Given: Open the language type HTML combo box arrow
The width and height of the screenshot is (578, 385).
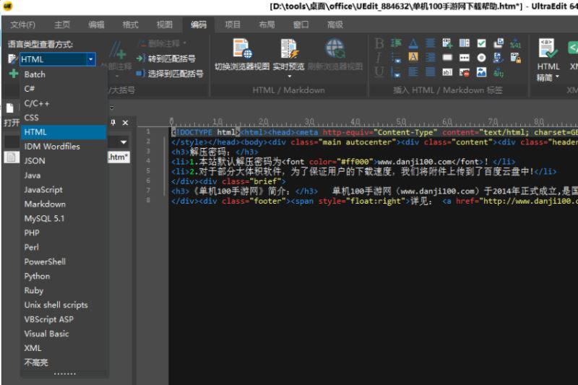Looking at the screenshot, I should click(x=91, y=59).
